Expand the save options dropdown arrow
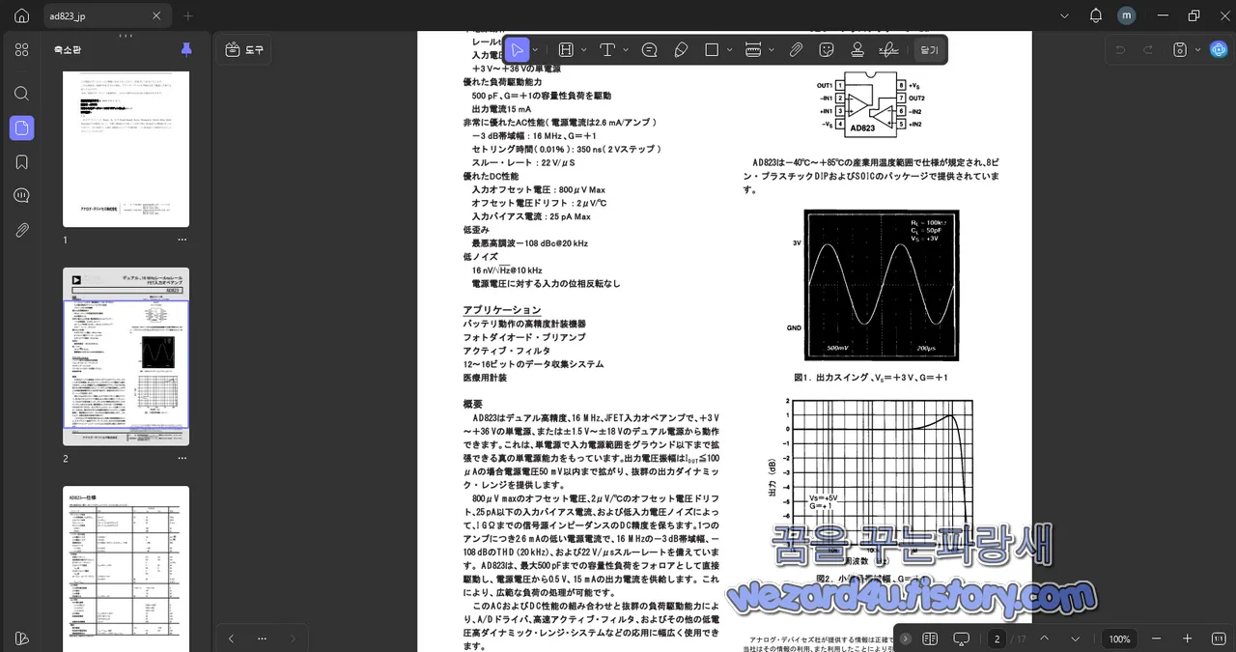 click(1198, 49)
